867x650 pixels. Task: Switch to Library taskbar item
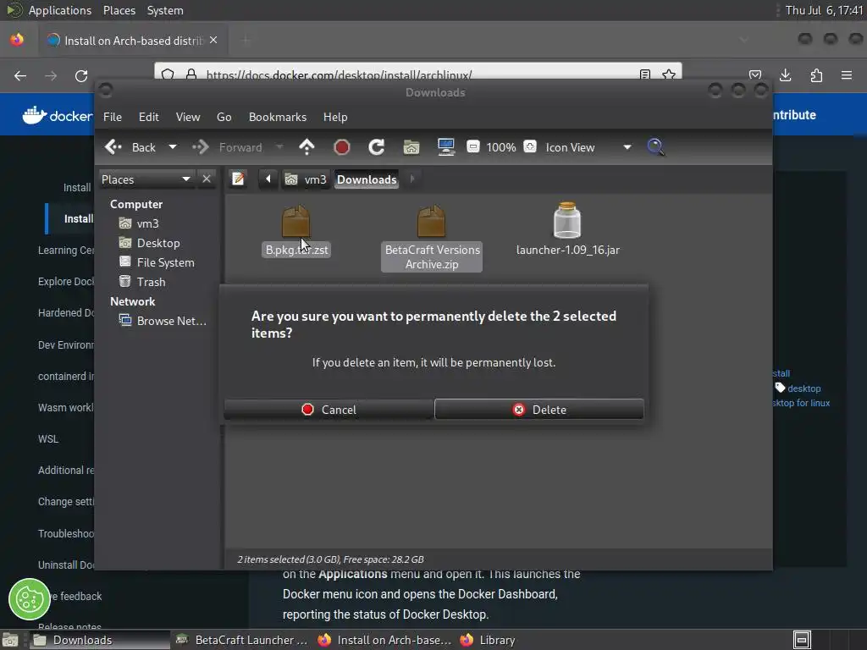pyautogui.click(x=488, y=640)
